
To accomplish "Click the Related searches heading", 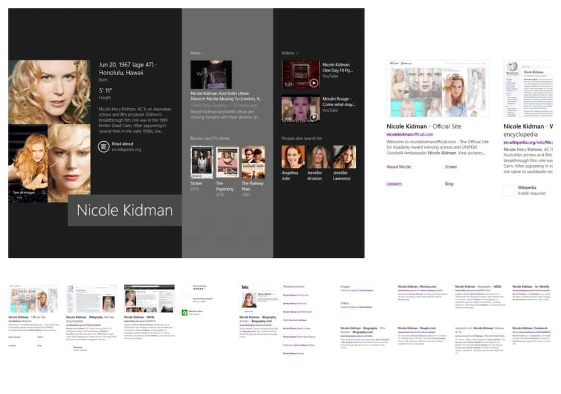I will click(293, 286).
